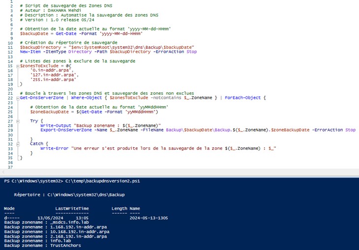Click the '0.in-addr.arpa' string
Viewport: 359px width, 250px height.
52,70
